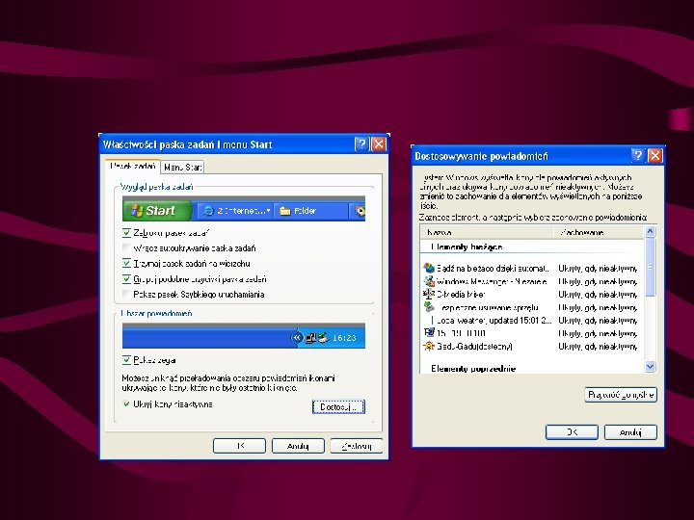Click Anuluj in the Dostosowywanie powiadomień window
The height and width of the screenshot is (520, 694).
coord(630,432)
